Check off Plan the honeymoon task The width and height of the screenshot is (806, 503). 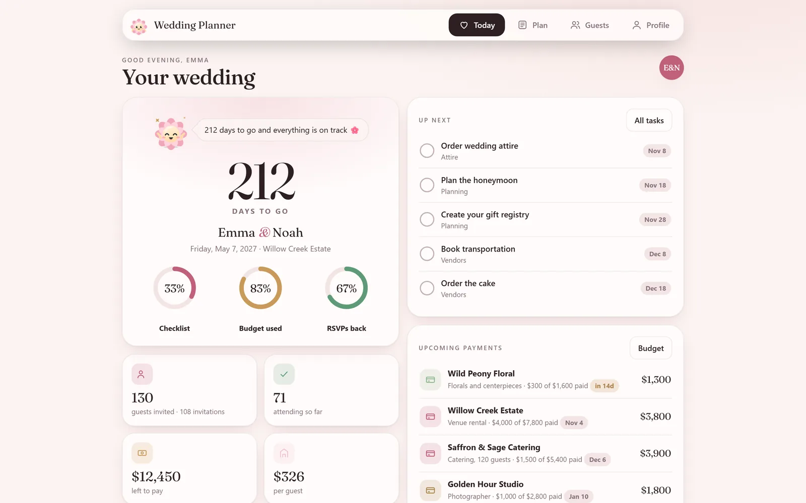[x=427, y=185]
